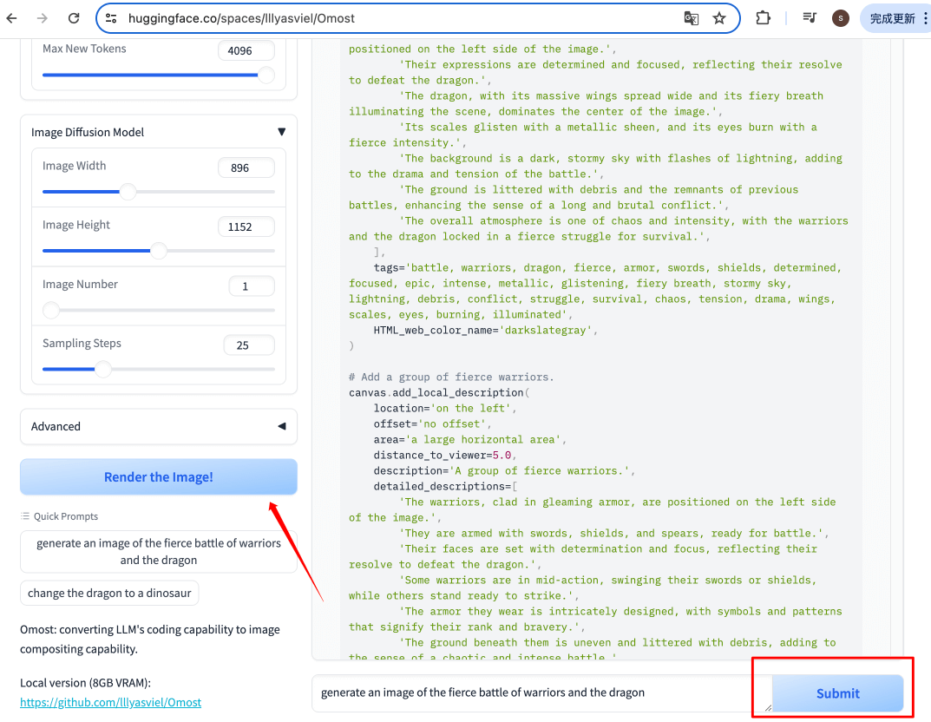Click the translate page icon
This screenshot has height=722, width=931.
click(x=691, y=18)
